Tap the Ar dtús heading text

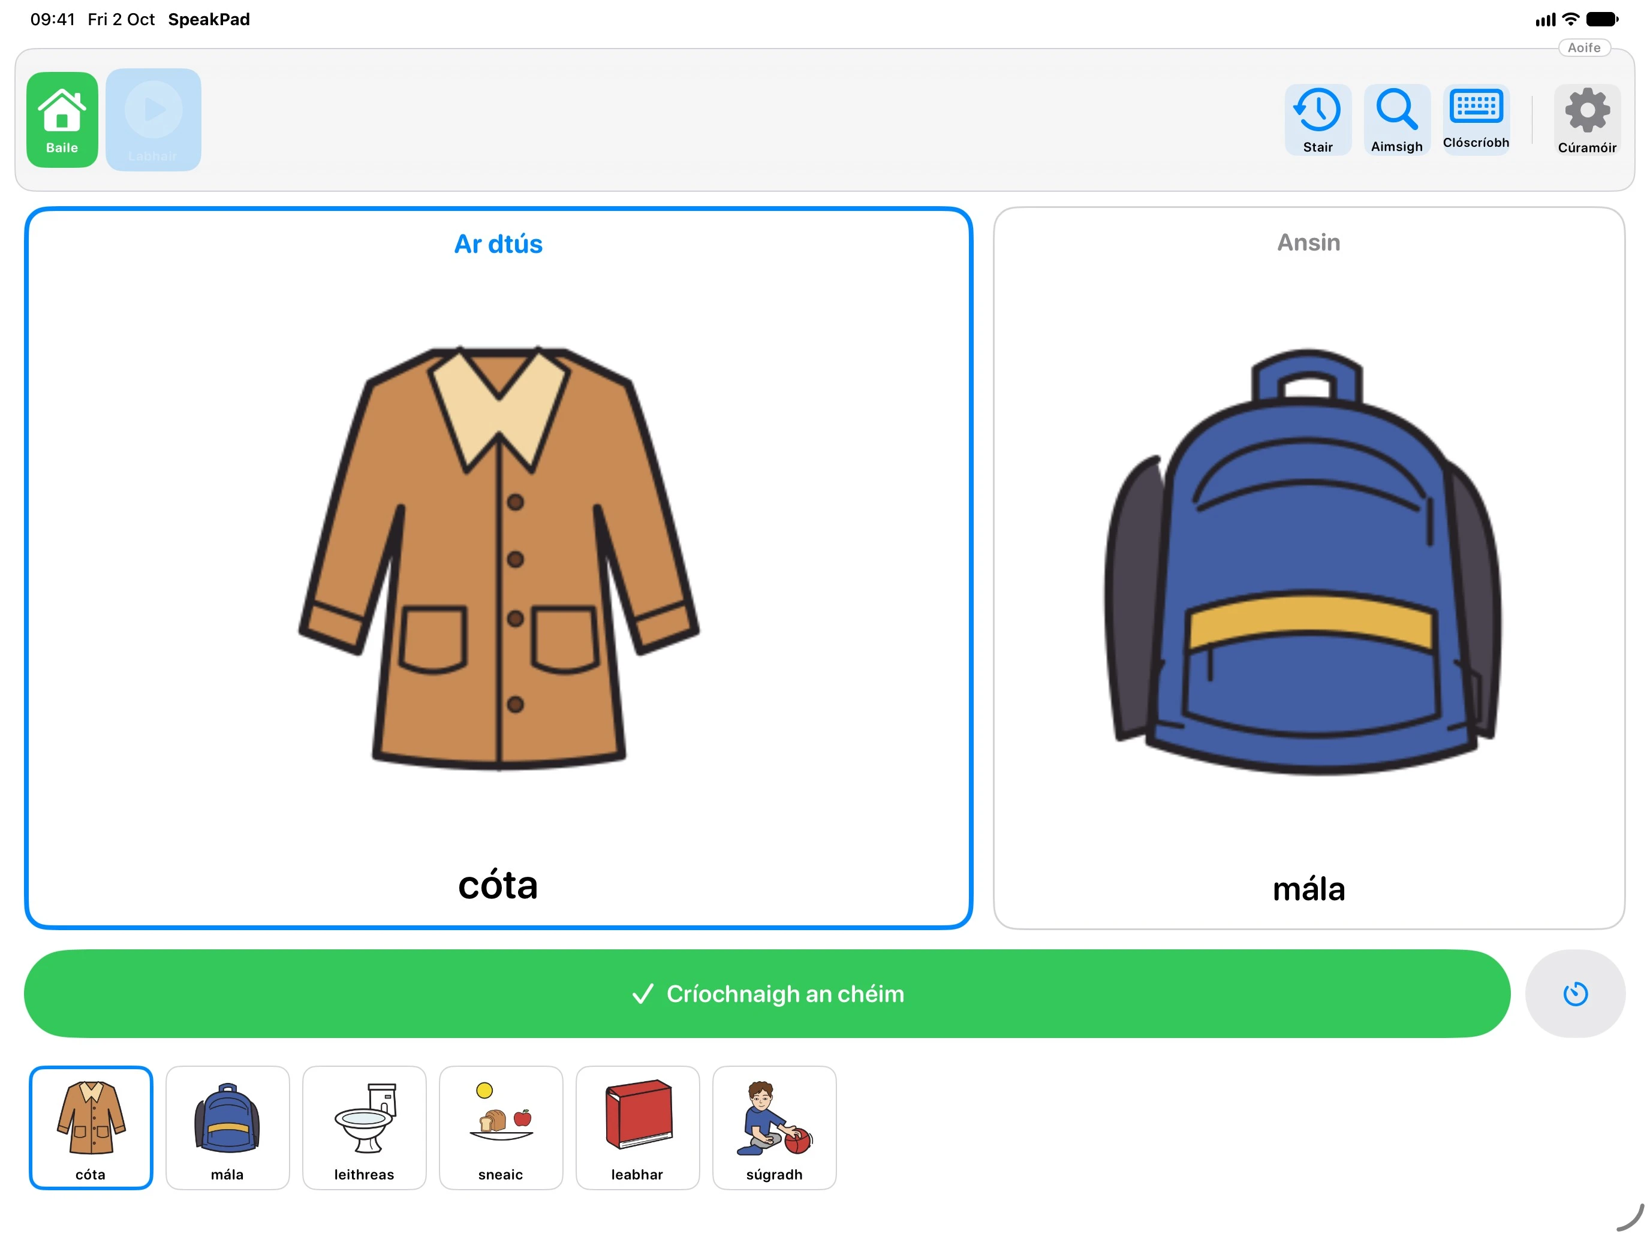(x=498, y=244)
